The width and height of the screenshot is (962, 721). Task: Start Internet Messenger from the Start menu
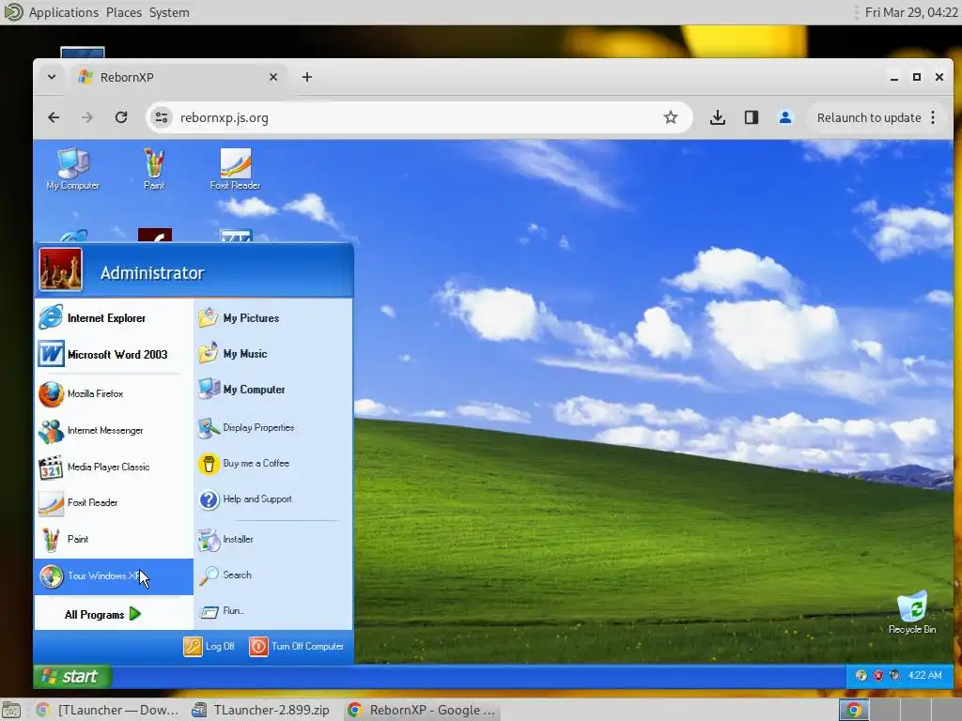click(x=114, y=430)
